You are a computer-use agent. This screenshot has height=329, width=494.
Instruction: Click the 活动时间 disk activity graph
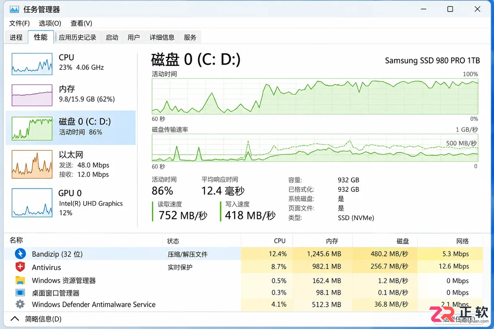[315, 96]
